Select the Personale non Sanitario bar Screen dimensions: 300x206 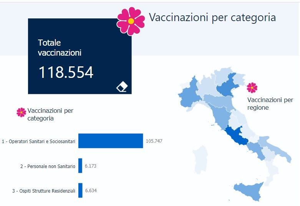coord(80,166)
